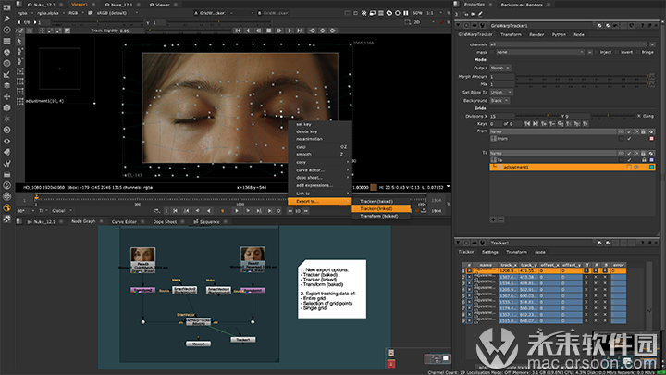The height and width of the screenshot is (375, 666).
Task: Open the 2D viewer mode dropdown
Action: click(424, 22)
